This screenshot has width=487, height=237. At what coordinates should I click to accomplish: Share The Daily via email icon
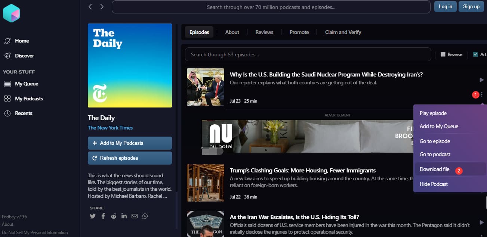pos(135,216)
